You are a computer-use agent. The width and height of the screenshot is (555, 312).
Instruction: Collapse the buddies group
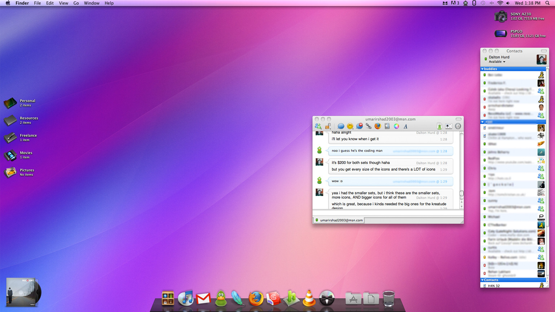(x=483, y=69)
